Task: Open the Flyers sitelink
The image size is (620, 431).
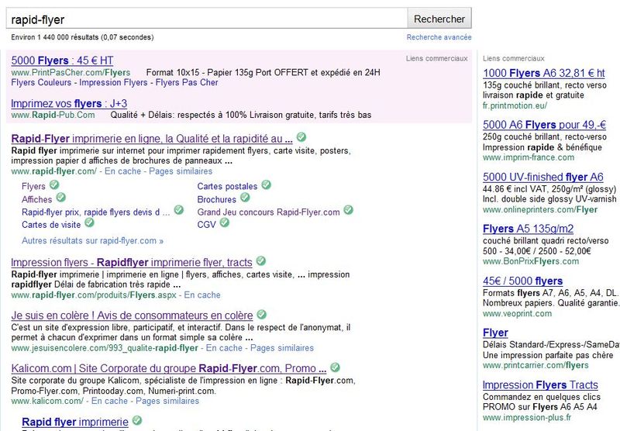Action: click(x=33, y=186)
